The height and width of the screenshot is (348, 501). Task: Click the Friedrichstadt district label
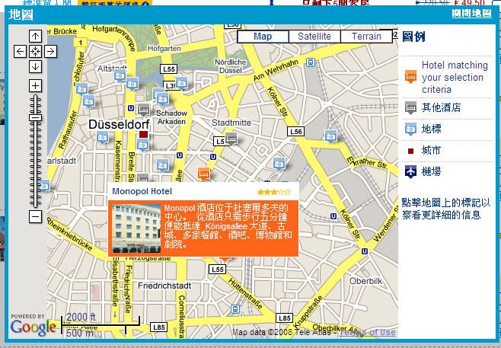(x=164, y=286)
